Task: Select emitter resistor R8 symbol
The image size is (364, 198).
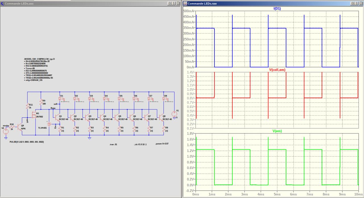Action: click(164, 129)
